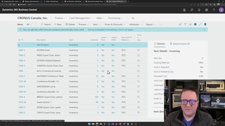Toggle Cost is Adjusted checkbox for AMSTERDAM Lamp
This screenshot has width=225, height=126.
click(138, 86)
